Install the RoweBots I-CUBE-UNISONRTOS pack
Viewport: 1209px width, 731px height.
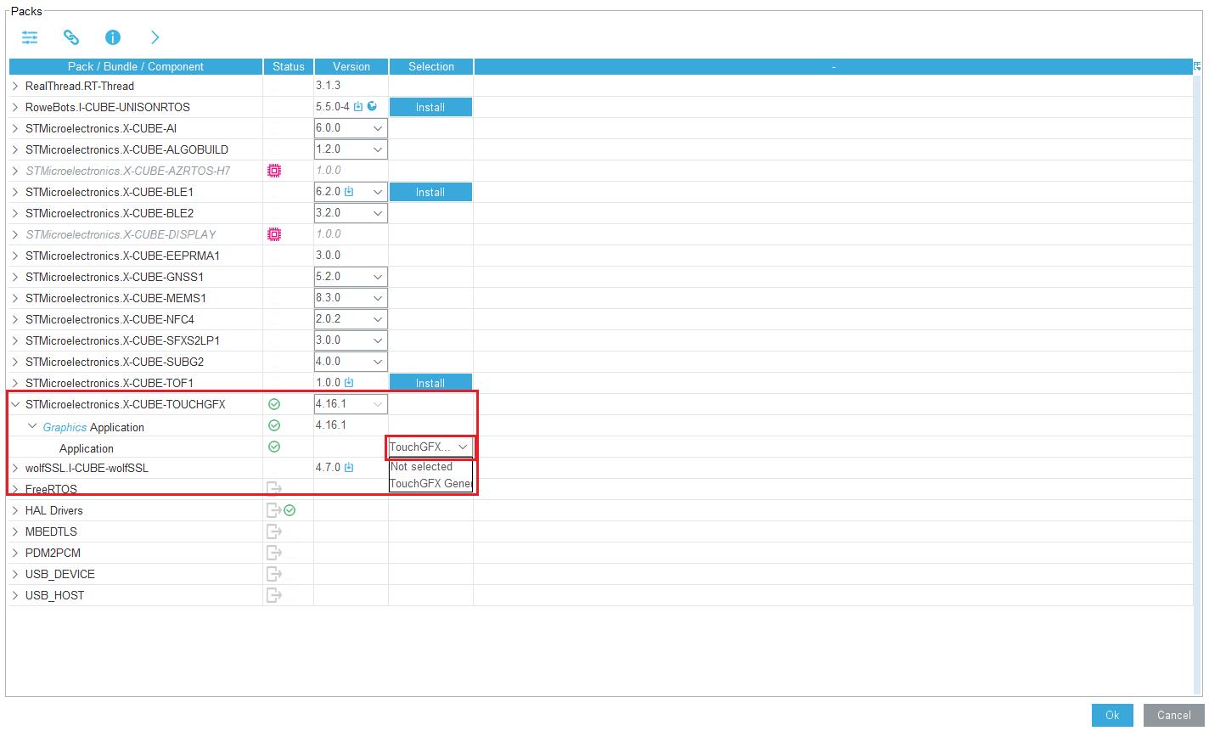tap(430, 107)
